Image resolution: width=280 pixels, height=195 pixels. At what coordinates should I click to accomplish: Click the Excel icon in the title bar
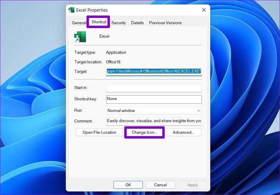click(71, 10)
